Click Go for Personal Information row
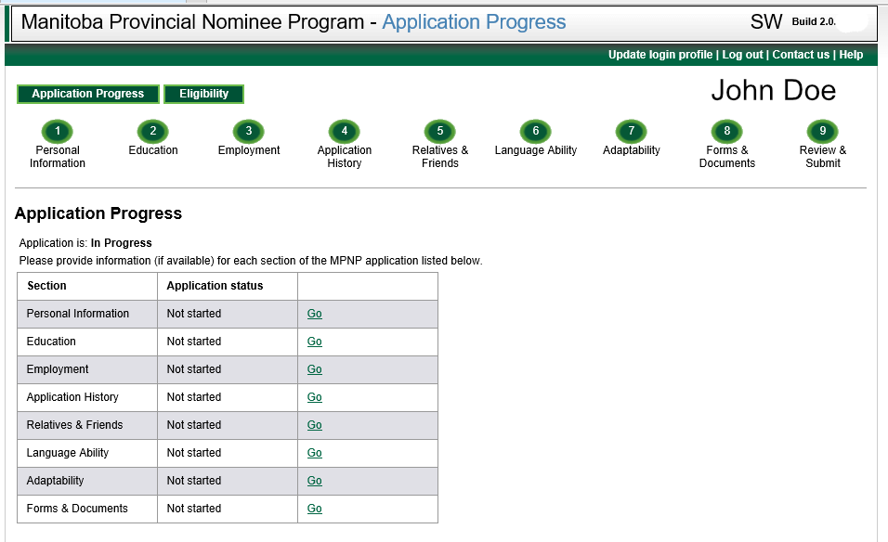Screen dimensions: 888x542 314,314
